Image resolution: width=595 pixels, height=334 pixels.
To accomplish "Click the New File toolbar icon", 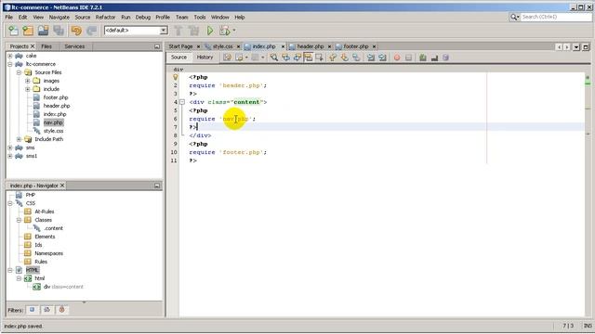I will click(13, 31).
